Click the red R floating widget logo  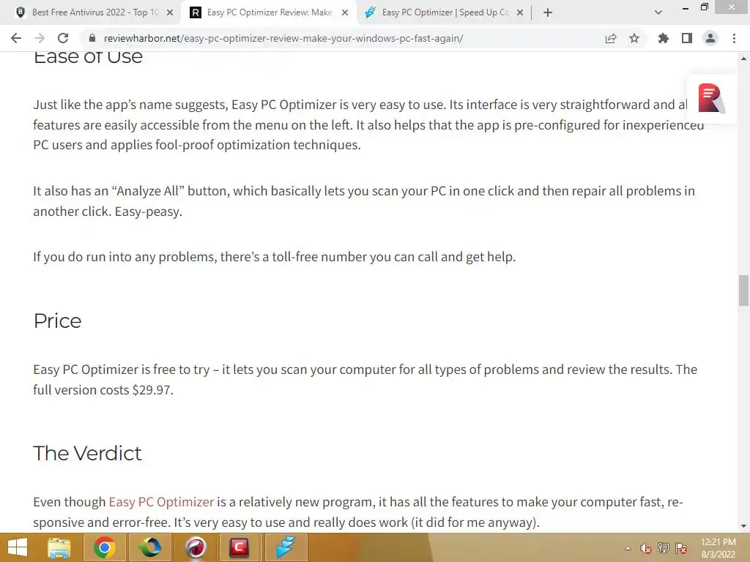pos(710,99)
